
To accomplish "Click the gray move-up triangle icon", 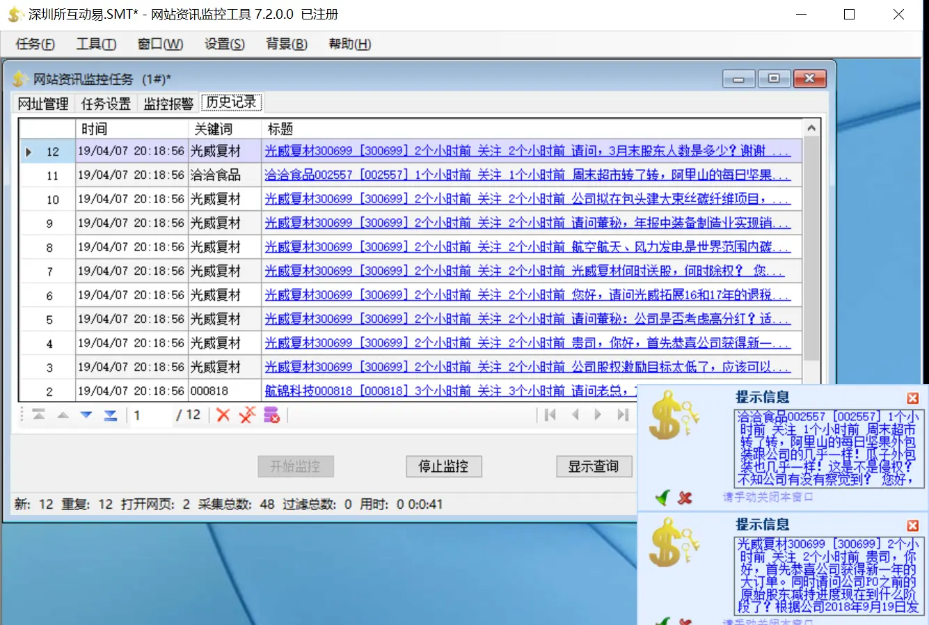I will (63, 415).
